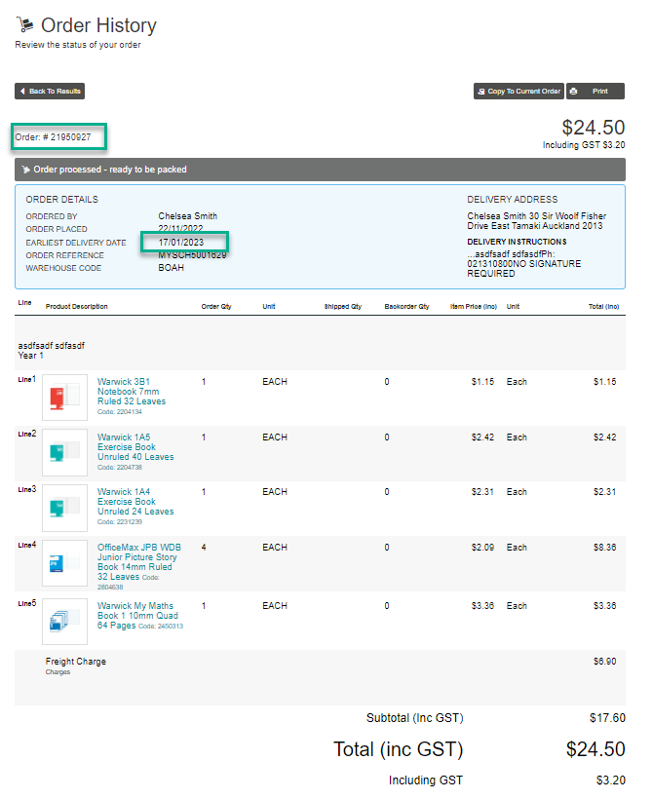Click the Back To Results button
The width and height of the screenshot is (653, 799).
50,92
